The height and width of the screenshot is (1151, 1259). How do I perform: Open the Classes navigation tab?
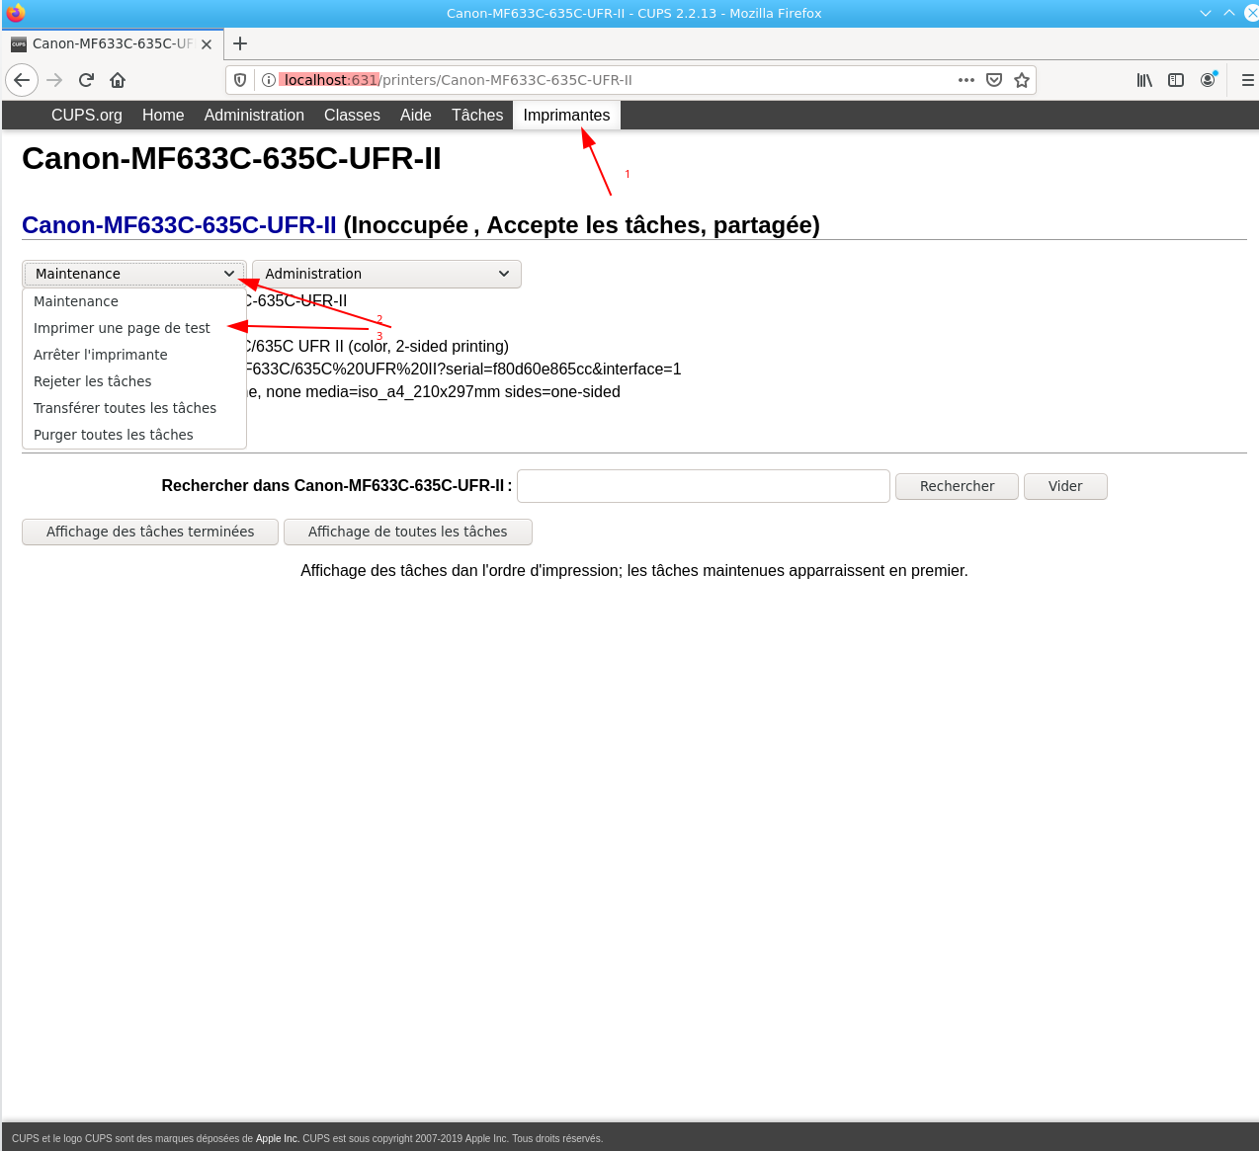(x=352, y=116)
